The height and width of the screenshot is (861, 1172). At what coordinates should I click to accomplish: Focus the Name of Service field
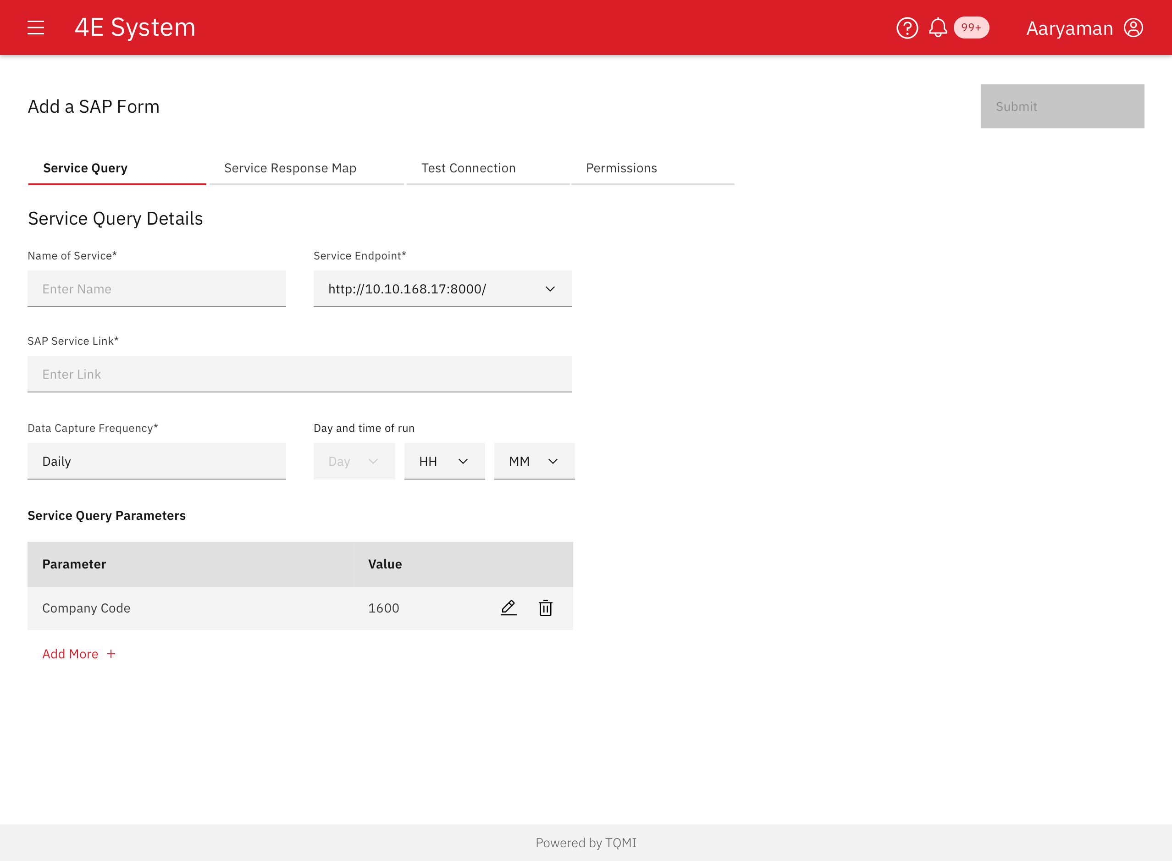[x=156, y=289]
